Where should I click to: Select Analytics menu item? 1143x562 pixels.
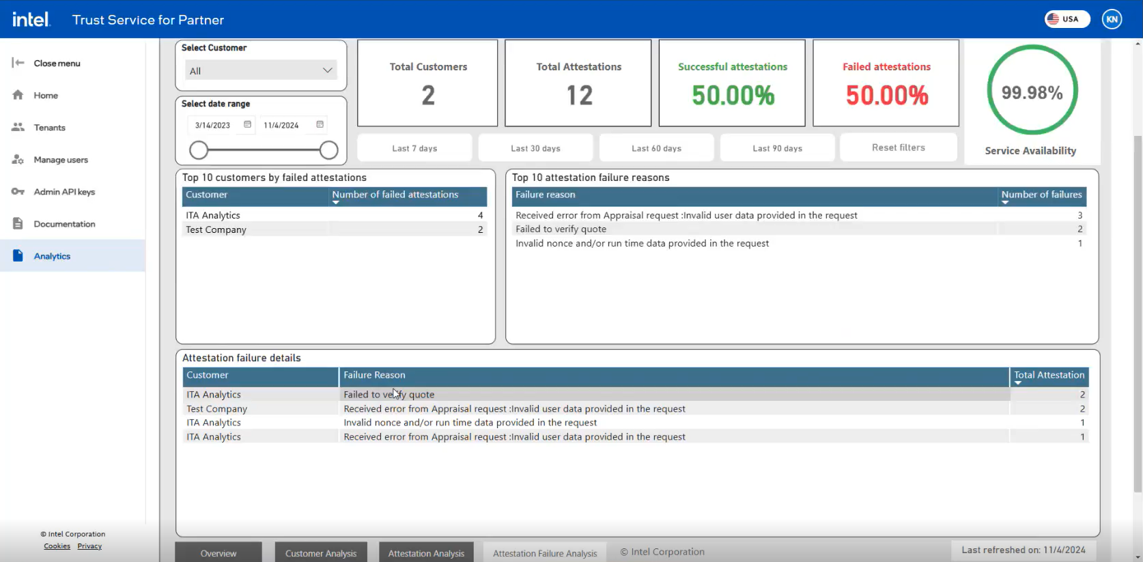(x=72, y=255)
